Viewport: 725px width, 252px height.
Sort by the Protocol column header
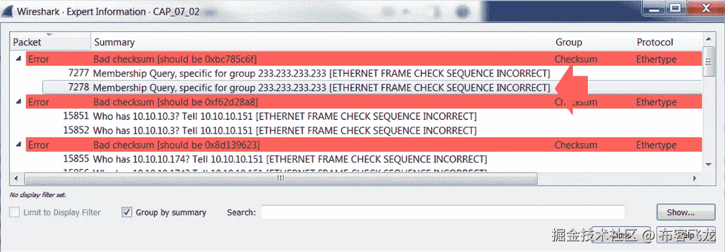tap(669, 42)
